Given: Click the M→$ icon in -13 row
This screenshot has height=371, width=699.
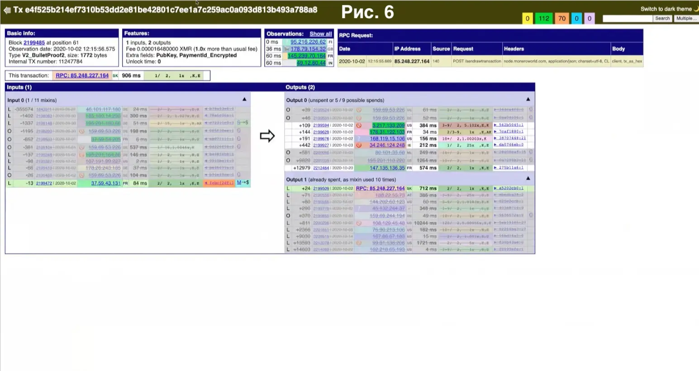Looking at the screenshot, I should [243, 183].
